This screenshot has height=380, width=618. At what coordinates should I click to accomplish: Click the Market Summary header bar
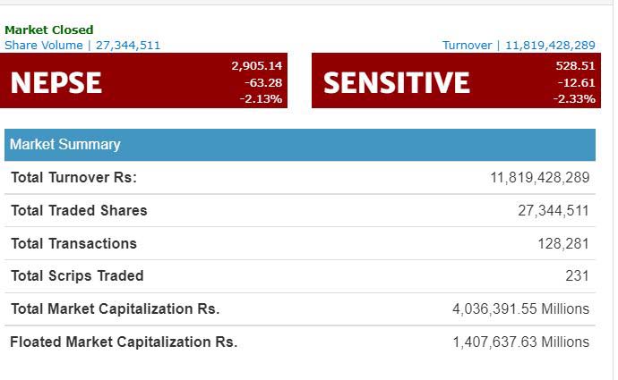[x=299, y=144]
